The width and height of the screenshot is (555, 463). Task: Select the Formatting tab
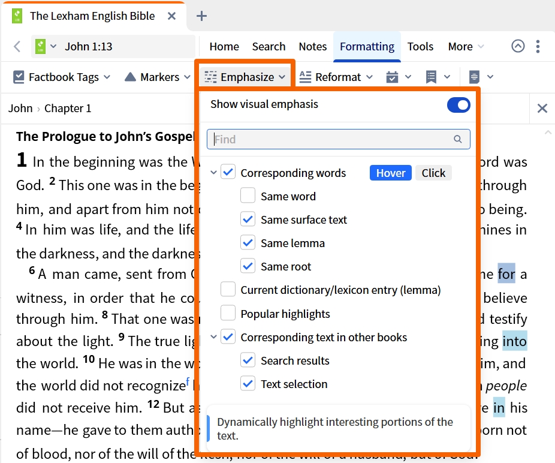pos(367,46)
